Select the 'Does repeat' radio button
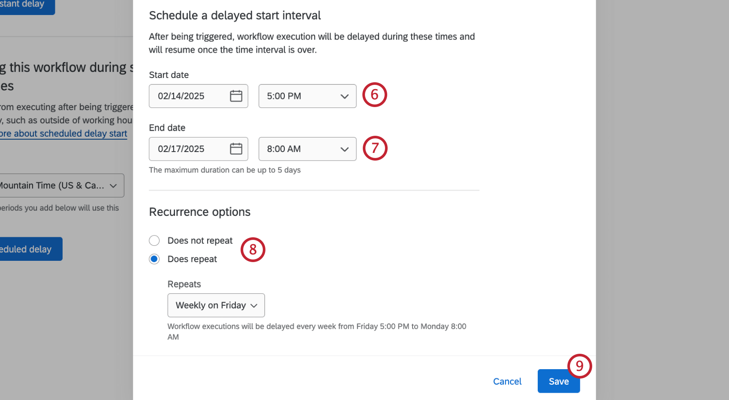Image resolution: width=729 pixels, height=400 pixels. tap(154, 259)
